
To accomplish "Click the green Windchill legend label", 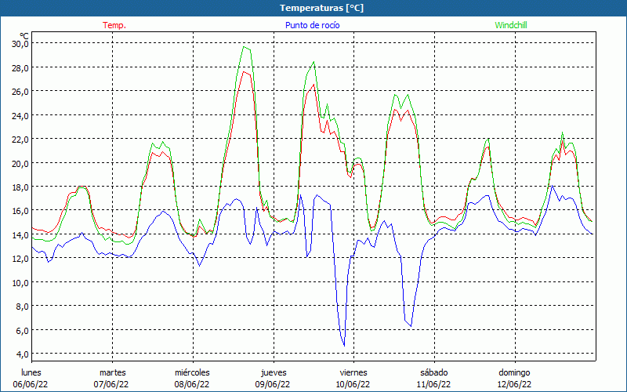I will (511, 25).
